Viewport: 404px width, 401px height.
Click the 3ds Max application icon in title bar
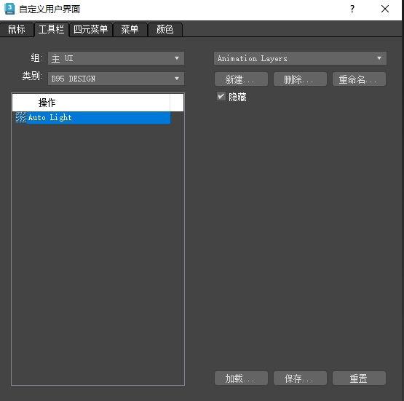(x=9, y=9)
